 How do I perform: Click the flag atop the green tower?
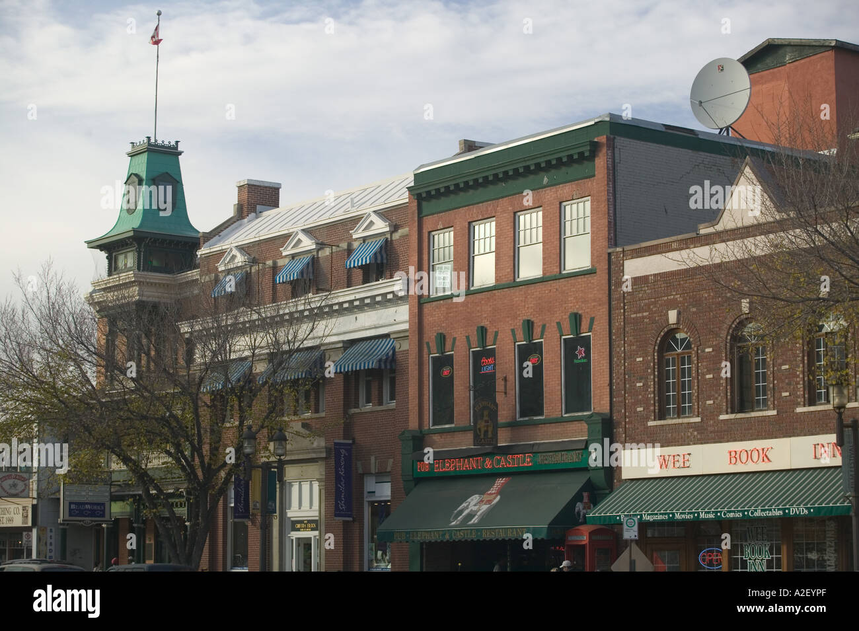(x=157, y=35)
